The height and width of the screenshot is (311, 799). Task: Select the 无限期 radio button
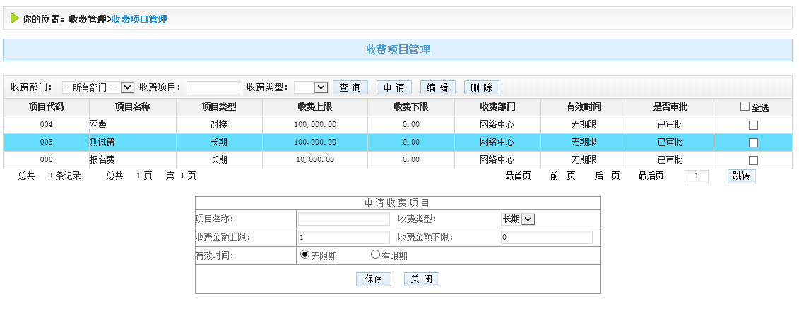click(305, 255)
